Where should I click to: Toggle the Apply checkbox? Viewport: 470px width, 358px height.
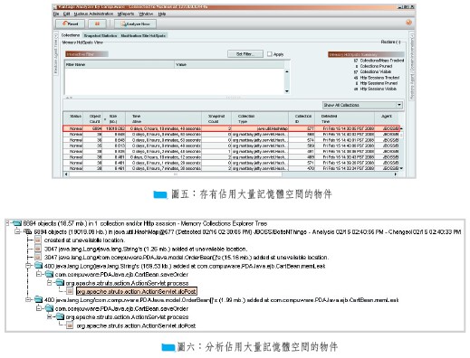(269, 54)
